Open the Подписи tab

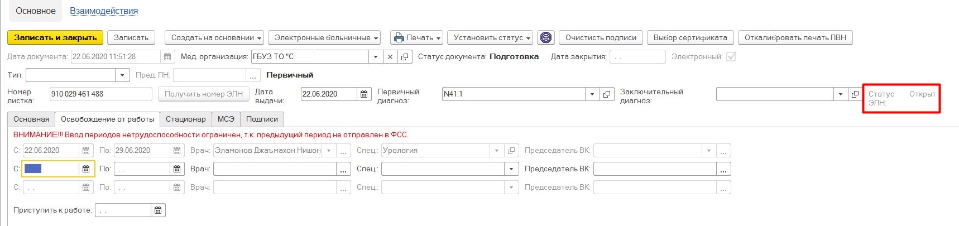(x=262, y=119)
